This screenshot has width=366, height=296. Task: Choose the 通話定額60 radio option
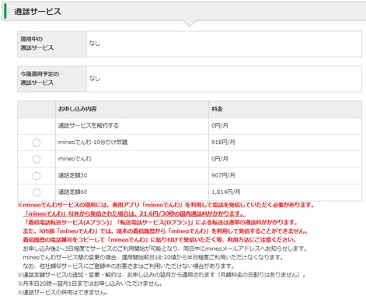coord(37,192)
